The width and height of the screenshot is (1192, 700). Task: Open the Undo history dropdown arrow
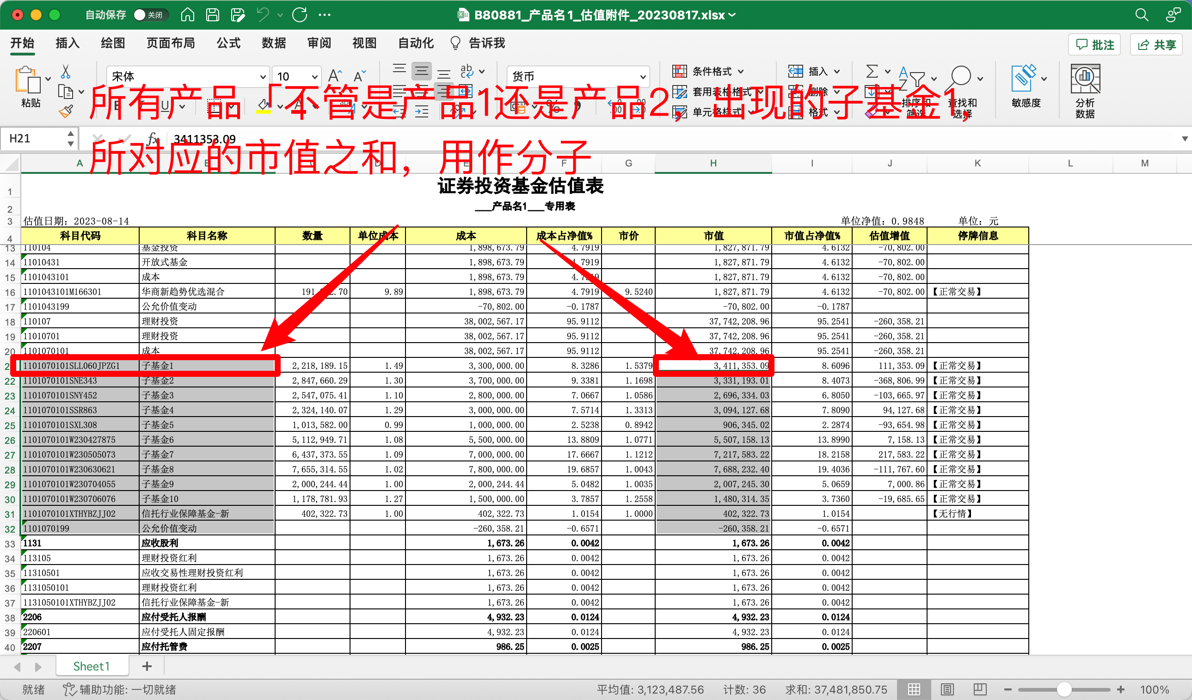coord(280,15)
